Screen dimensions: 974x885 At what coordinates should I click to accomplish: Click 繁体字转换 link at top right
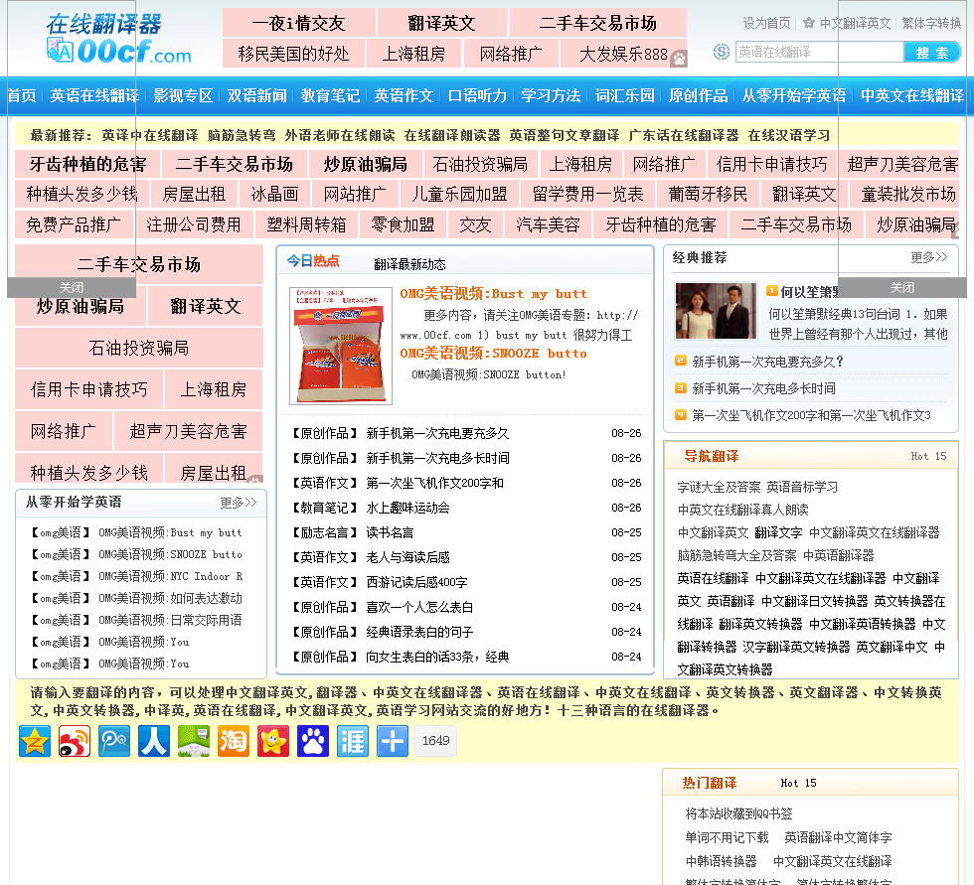(931, 23)
